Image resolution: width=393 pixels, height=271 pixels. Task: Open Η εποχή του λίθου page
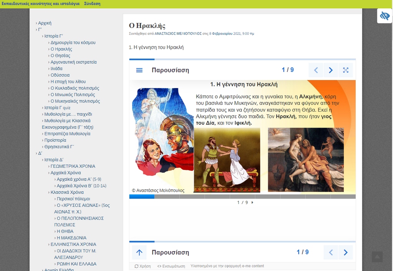click(68, 82)
